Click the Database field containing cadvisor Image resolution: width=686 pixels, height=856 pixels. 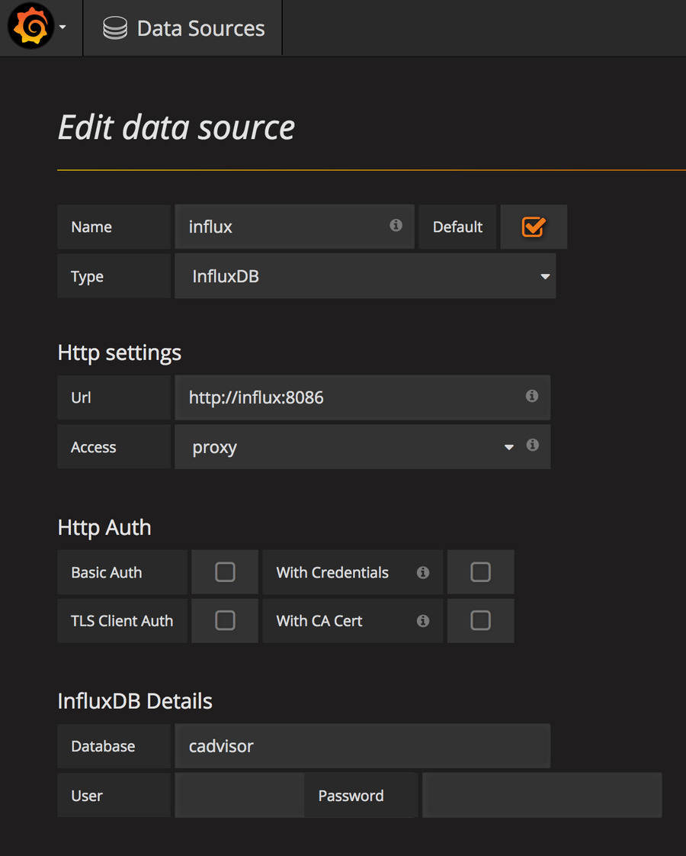pyautogui.click(x=362, y=746)
